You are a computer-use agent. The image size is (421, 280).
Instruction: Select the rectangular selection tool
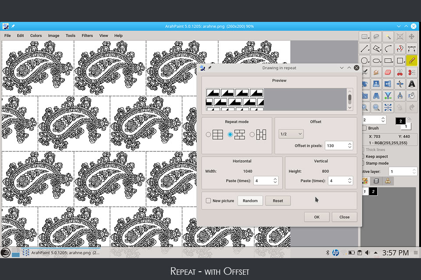(364, 37)
